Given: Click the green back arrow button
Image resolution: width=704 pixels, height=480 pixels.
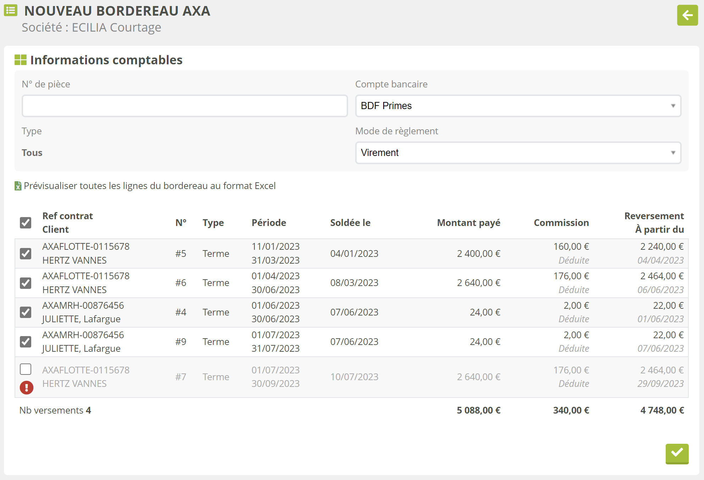Looking at the screenshot, I should click(x=687, y=15).
